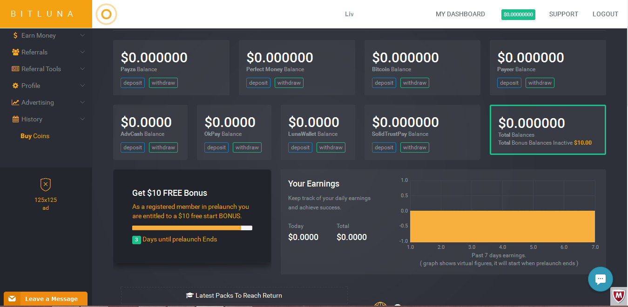Expand the Referrals chevron
This screenshot has width=628, height=307.
[x=82, y=52]
